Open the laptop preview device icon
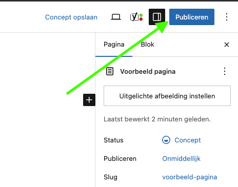238x187 pixels. pyautogui.click(x=116, y=17)
